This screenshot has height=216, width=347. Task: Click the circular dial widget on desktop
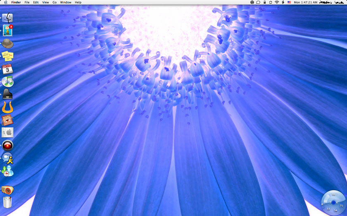[333, 202]
